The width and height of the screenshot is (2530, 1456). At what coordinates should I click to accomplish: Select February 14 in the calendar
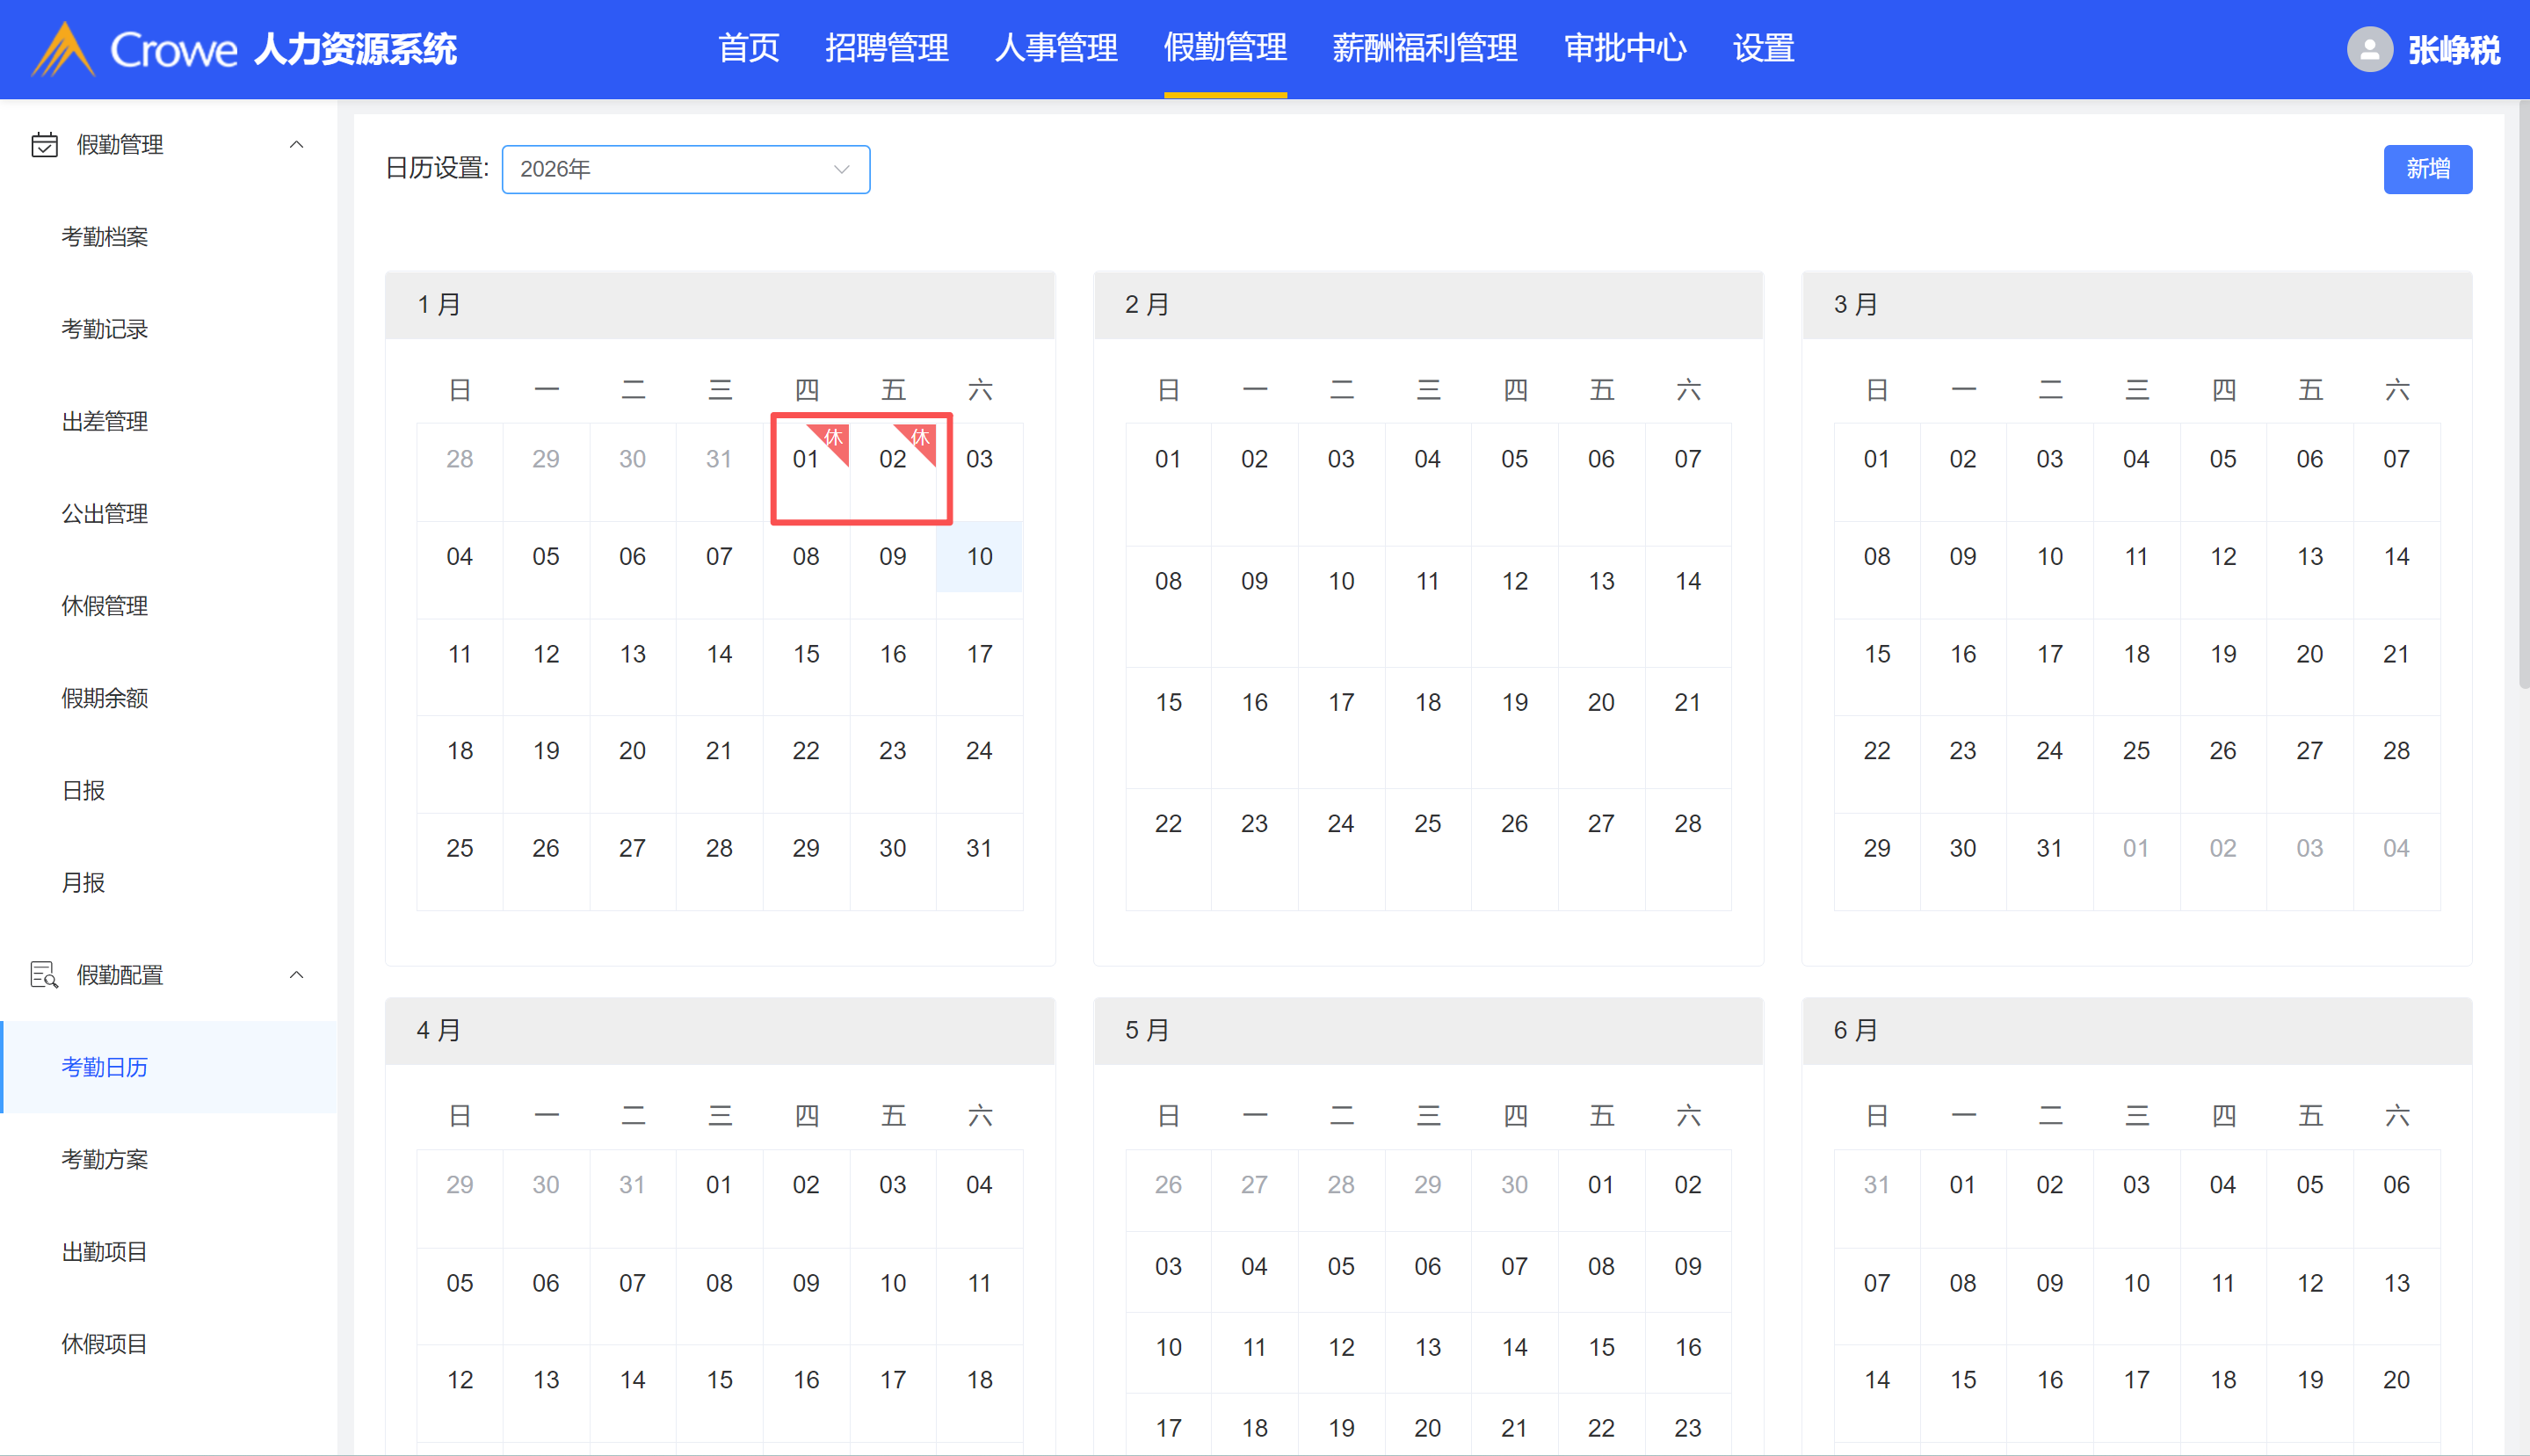(1687, 581)
